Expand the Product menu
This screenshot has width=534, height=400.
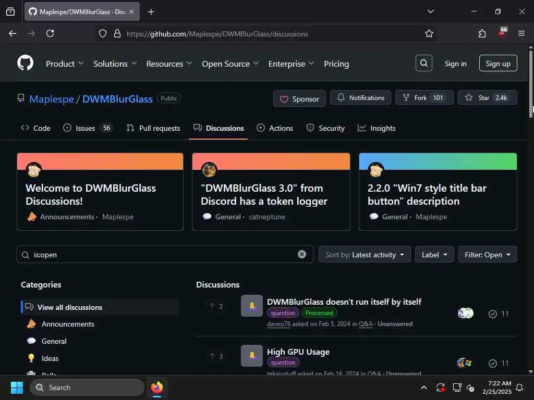[x=65, y=64]
